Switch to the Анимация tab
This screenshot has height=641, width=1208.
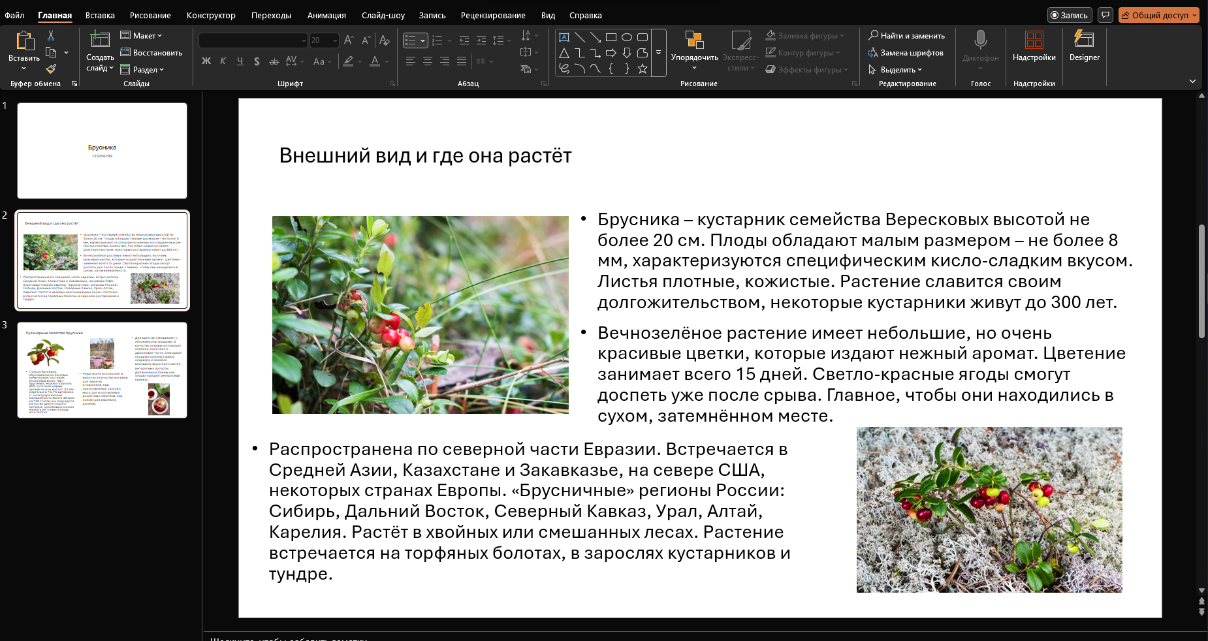326,15
